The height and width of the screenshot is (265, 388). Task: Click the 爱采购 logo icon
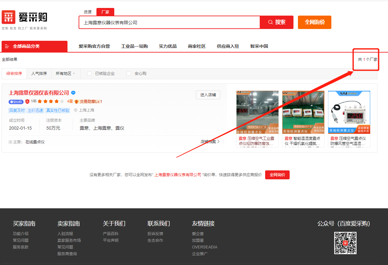point(9,17)
